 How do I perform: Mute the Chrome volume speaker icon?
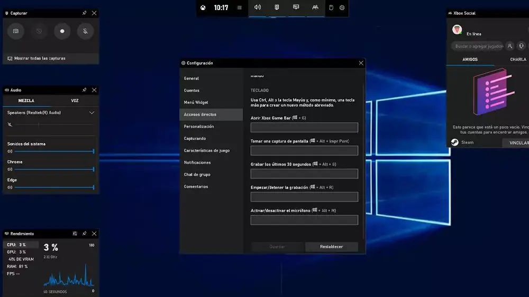tap(10, 169)
